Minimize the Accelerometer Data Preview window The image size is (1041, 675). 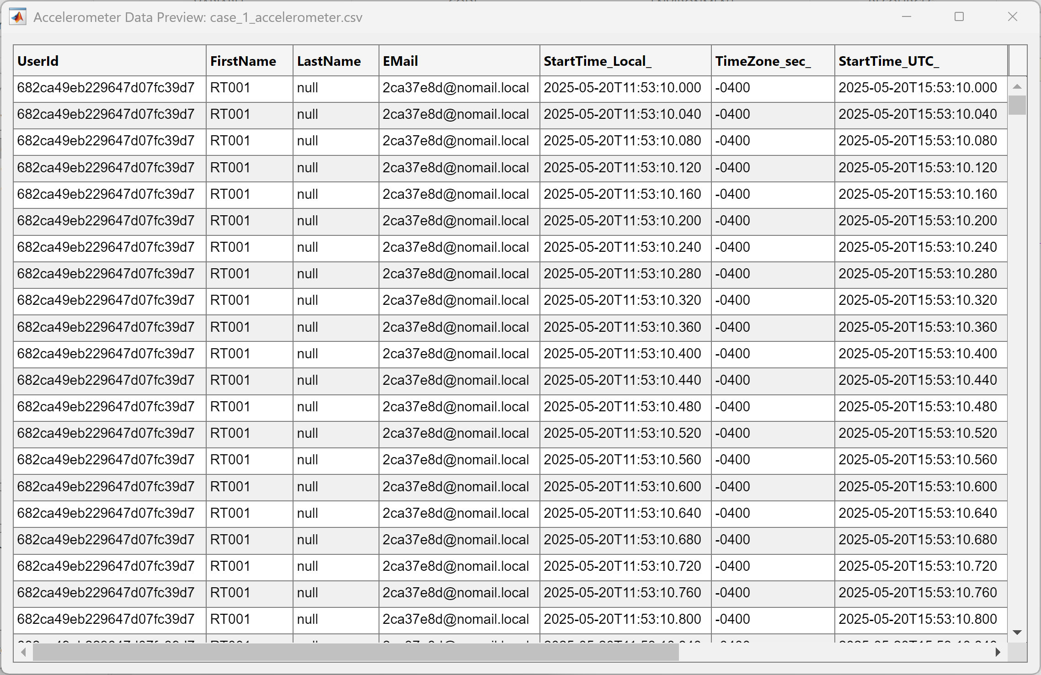click(x=907, y=17)
